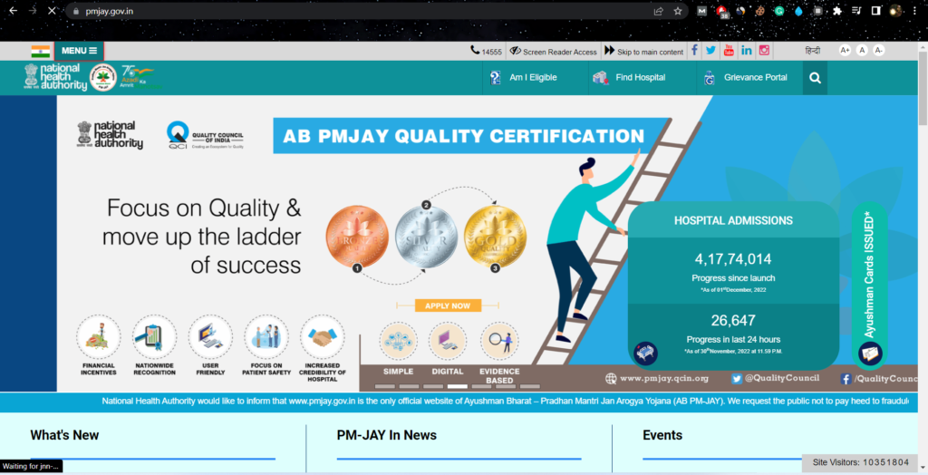Click Quality Council of India logo
Viewport: 928px width, 475px height.
pos(205,135)
